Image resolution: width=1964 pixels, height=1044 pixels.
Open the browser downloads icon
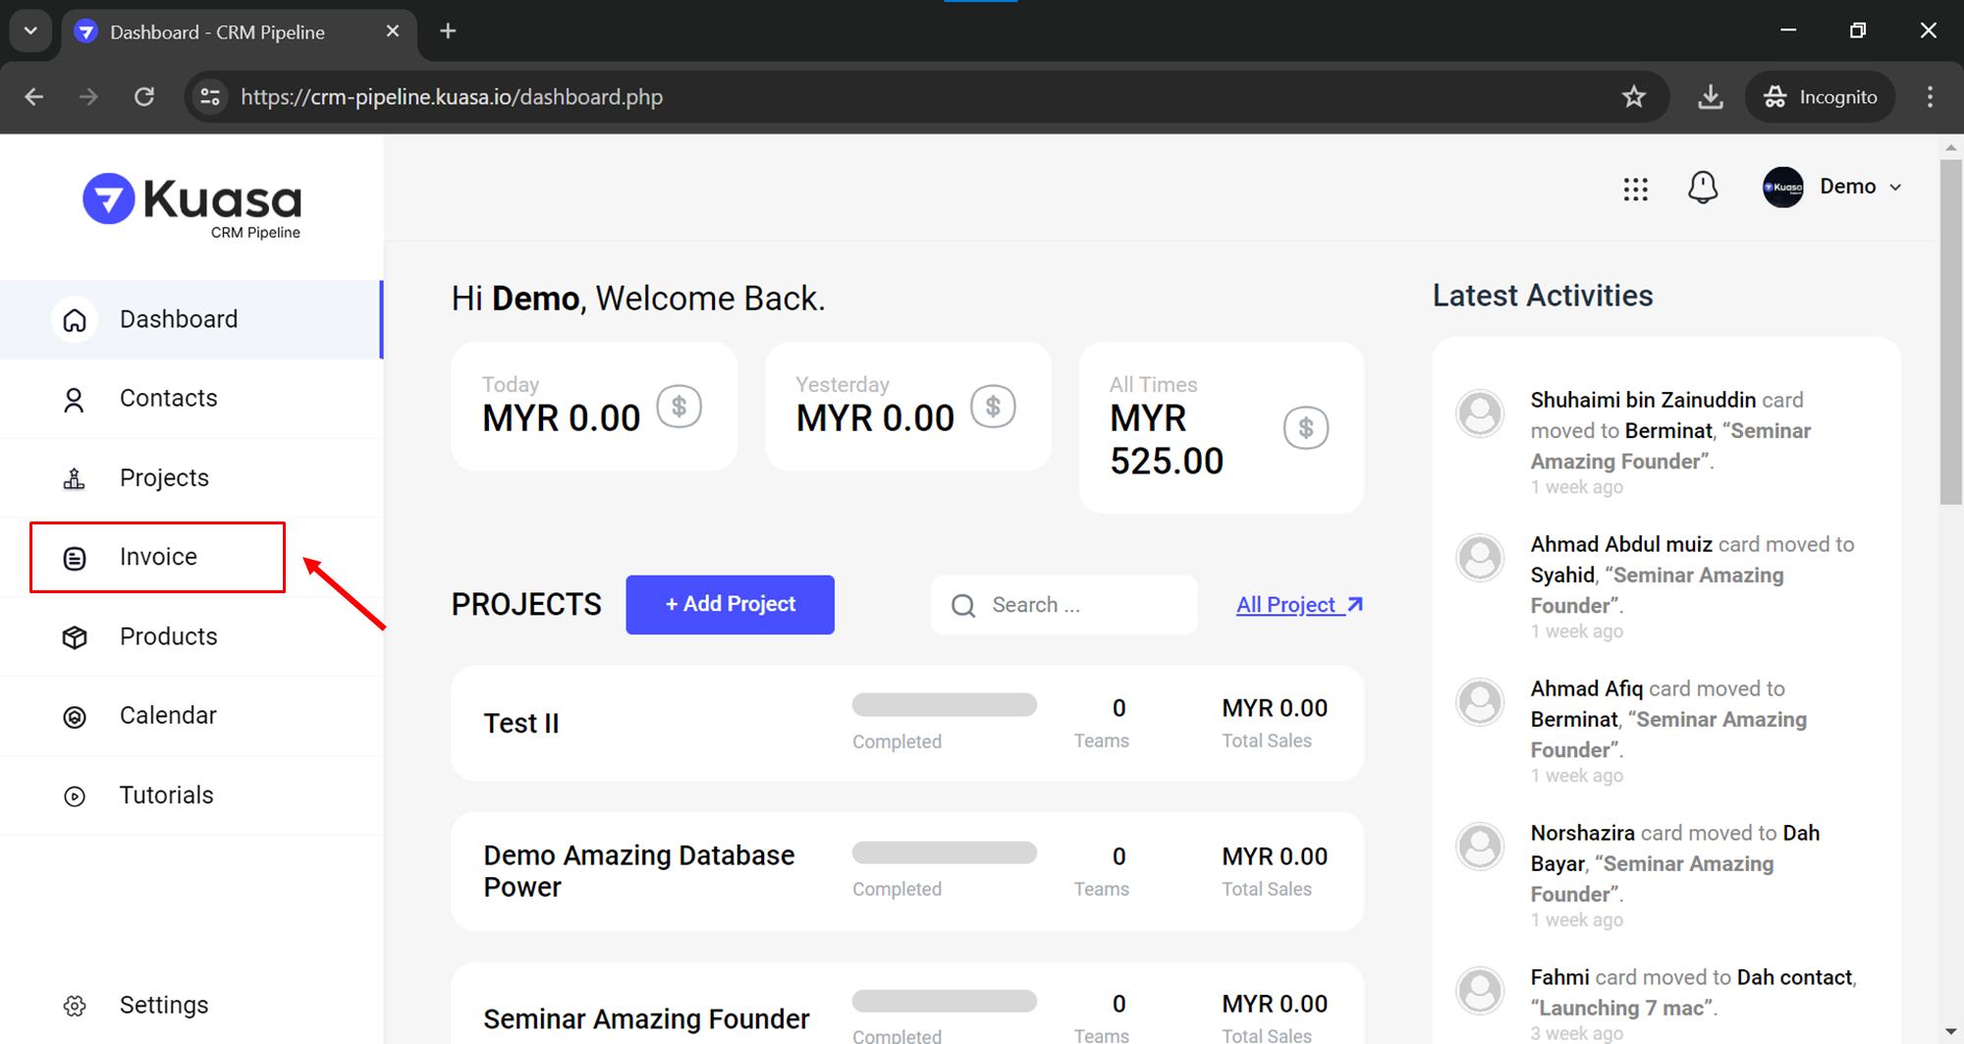(1710, 97)
